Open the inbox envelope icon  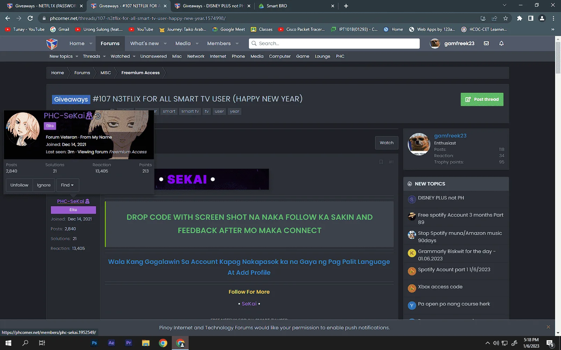click(x=486, y=43)
